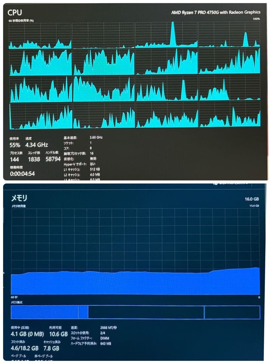This screenshot has height=364, width=273.
Task: Click the process count value 144
Action: coord(14,159)
